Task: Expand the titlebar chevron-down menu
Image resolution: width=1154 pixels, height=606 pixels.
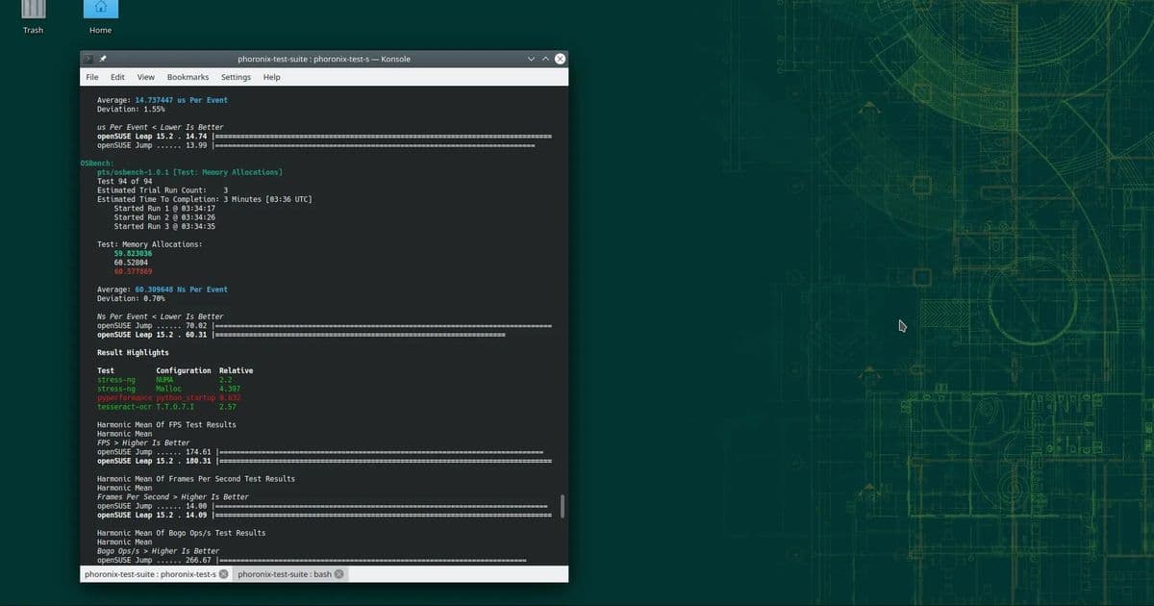Action: pos(531,59)
